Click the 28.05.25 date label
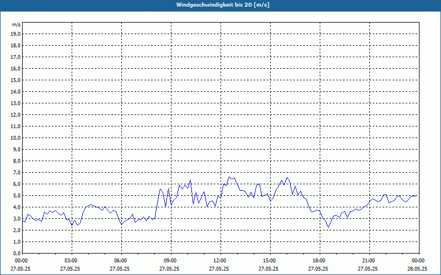441x275 pixels. (x=417, y=268)
